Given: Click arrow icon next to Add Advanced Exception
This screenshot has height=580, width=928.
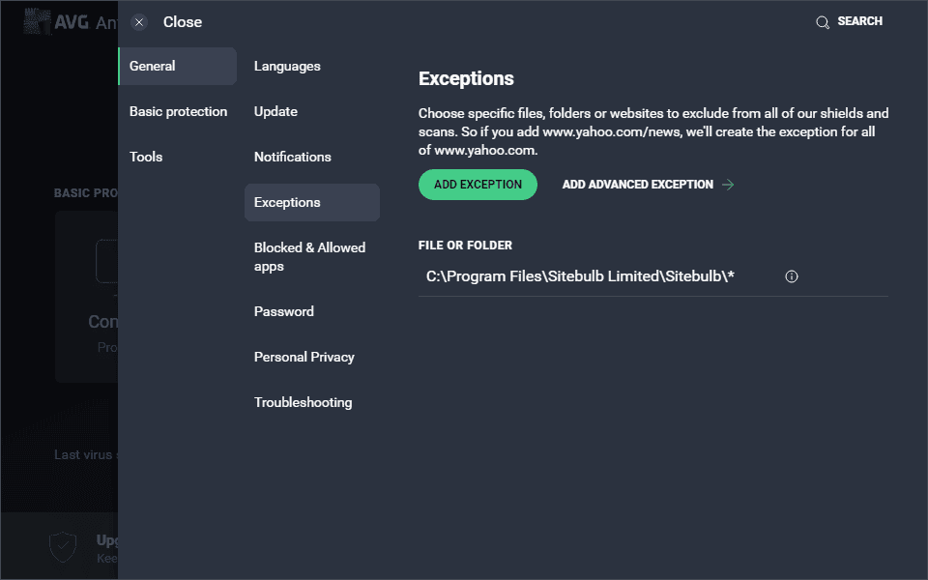Looking at the screenshot, I should point(728,185).
